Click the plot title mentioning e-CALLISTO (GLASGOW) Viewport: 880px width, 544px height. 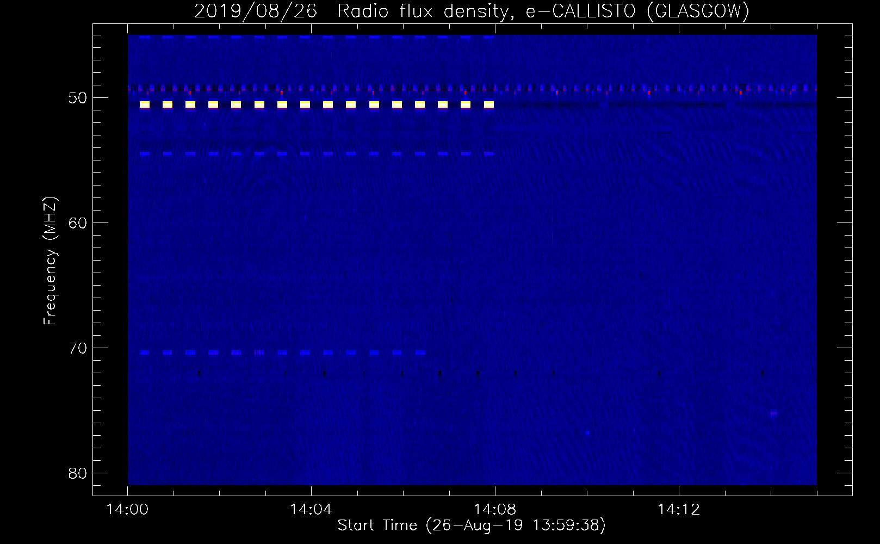(x=472, y=11)
